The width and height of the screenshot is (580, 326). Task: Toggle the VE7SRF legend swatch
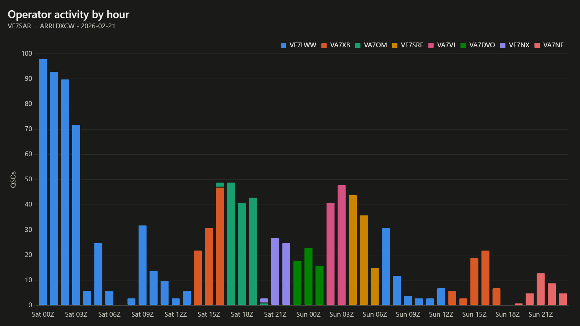(x=395, y=45)
